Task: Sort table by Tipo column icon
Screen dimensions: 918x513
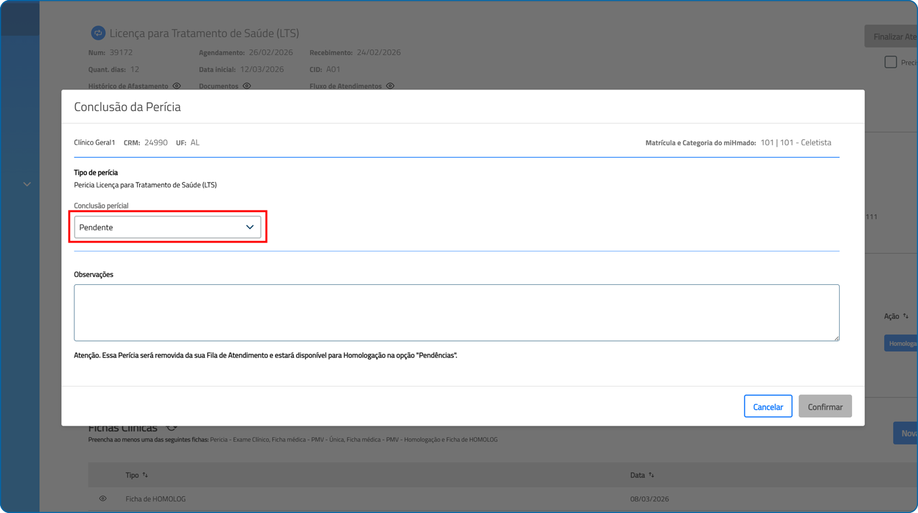Action: (145, 475)
